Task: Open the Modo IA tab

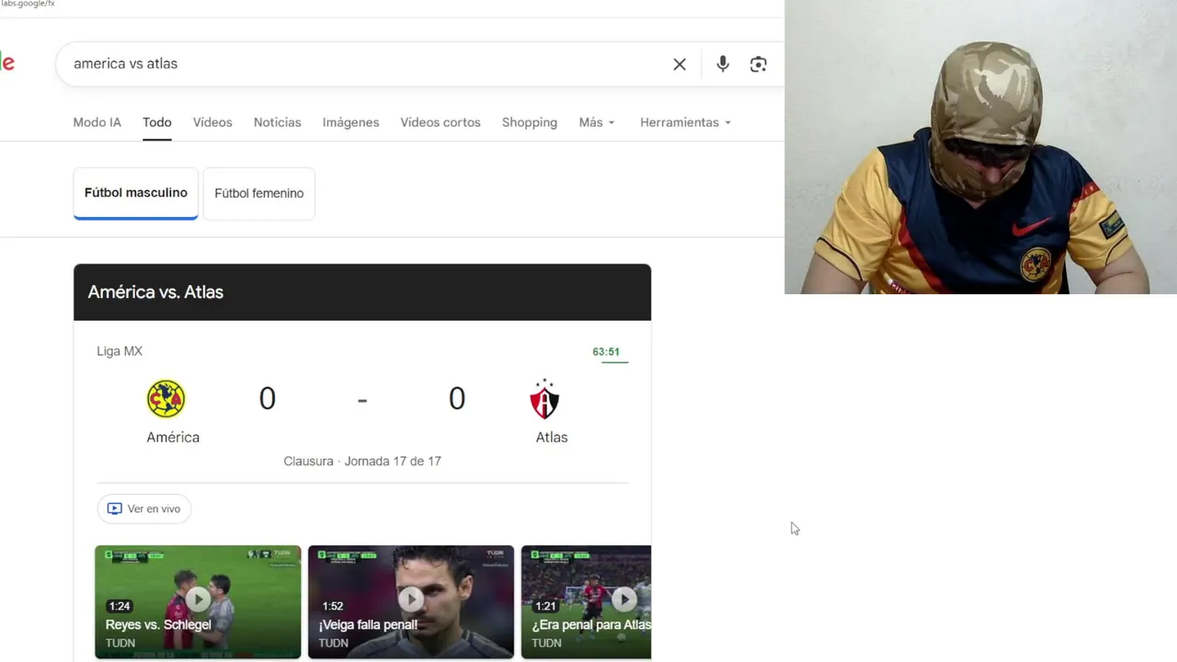Action: point(97,122)
